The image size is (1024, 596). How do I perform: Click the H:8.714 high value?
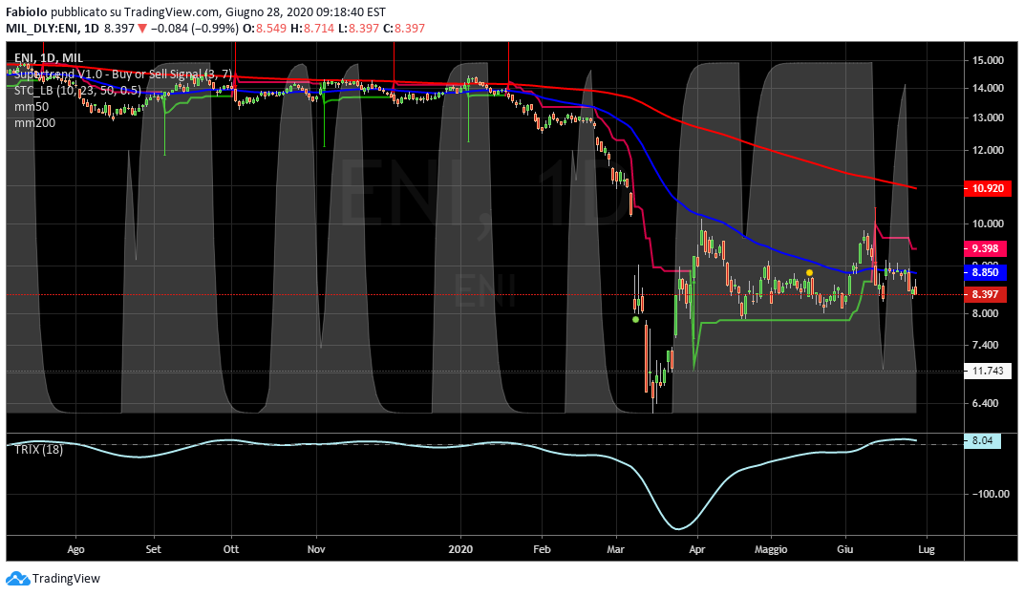(312, 29)
